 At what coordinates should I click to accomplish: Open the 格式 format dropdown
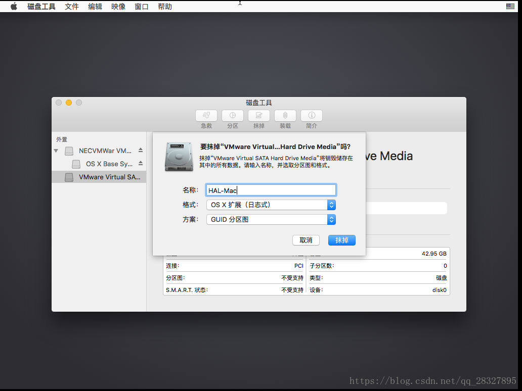point(271,205)
